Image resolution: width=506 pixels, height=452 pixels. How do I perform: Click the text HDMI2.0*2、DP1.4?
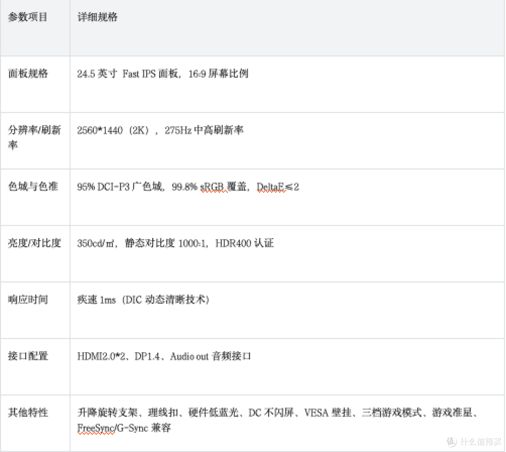coord(119,356)
